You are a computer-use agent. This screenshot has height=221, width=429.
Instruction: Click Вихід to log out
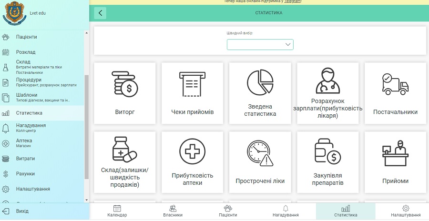[x=22, y=211]
